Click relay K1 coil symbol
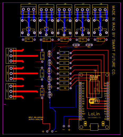123x137 pixels. tap(28, 29)
